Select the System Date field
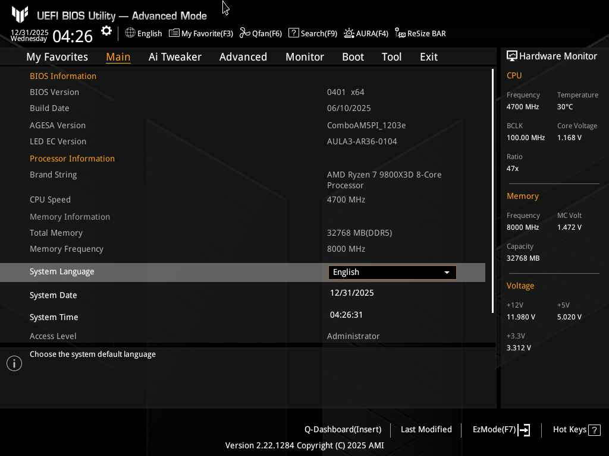Image resolution: width=609 pixels, height=456 pixels. click(x=352, y=293)
